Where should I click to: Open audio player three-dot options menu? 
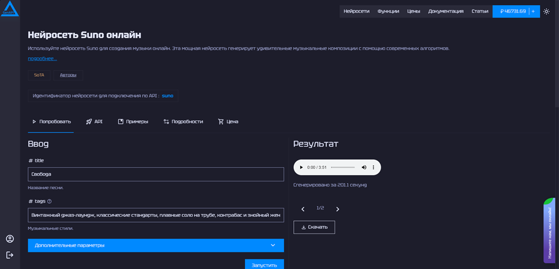tap(374, 167)
